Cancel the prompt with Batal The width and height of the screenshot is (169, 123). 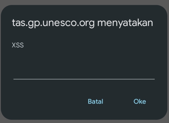point(95,102)
